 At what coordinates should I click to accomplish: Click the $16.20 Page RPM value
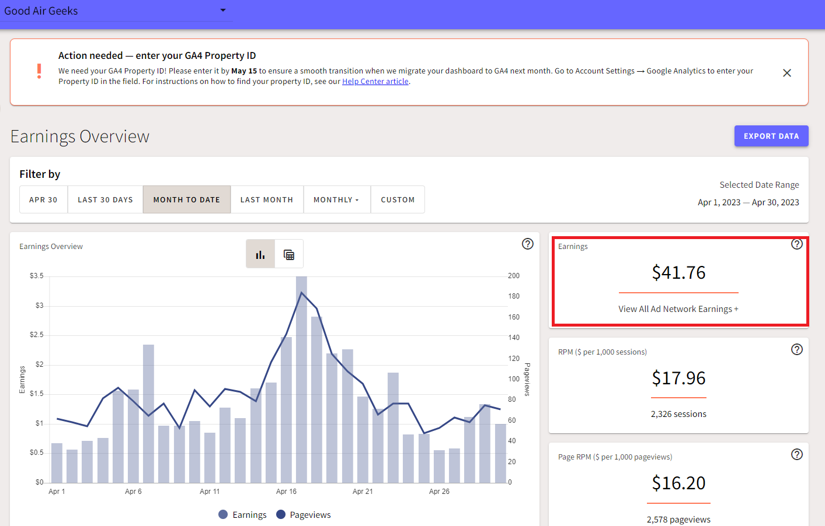click(x=678, y=483)
